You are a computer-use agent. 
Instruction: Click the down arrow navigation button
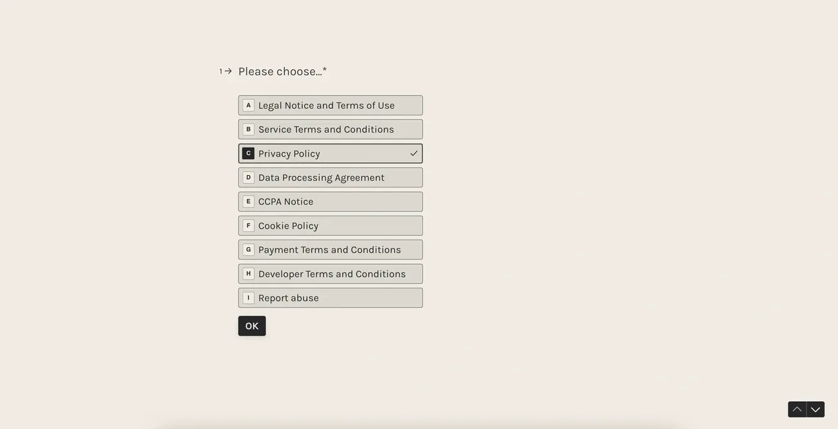pos(815,410)
